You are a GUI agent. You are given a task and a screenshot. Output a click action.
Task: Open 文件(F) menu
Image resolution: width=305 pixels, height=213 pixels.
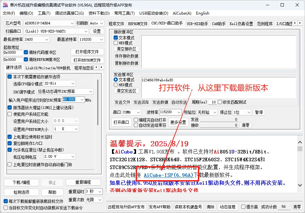9,13
